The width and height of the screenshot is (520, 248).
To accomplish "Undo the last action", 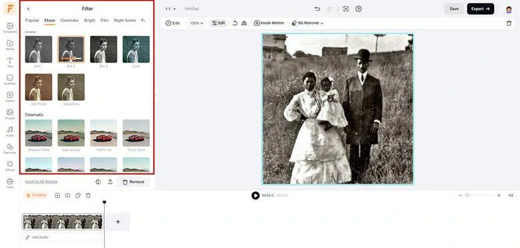I will pyautogui.click(x=317, y=9).
